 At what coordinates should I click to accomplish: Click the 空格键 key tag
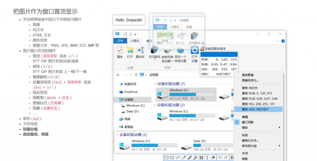click(x=56, y=103)
